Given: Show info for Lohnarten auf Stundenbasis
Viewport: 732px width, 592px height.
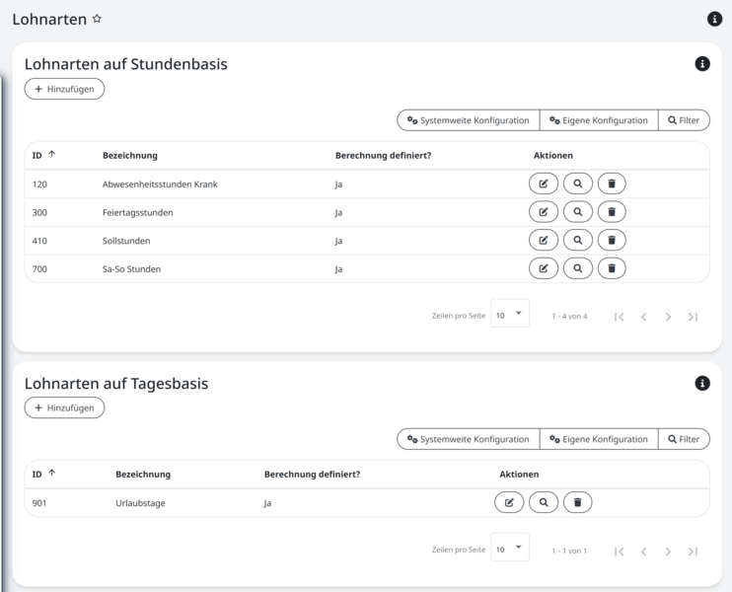Looking at the screenshot, I should [x=702, y=64].
